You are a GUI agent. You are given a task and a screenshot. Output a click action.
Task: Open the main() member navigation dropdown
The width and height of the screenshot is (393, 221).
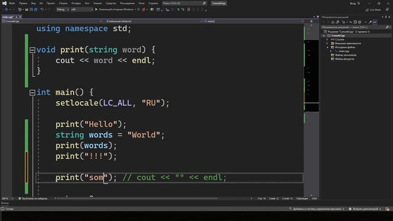click(x=253, y=21)
